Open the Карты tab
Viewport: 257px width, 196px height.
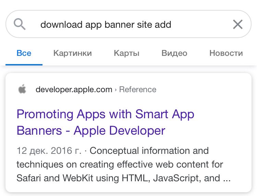126,53
